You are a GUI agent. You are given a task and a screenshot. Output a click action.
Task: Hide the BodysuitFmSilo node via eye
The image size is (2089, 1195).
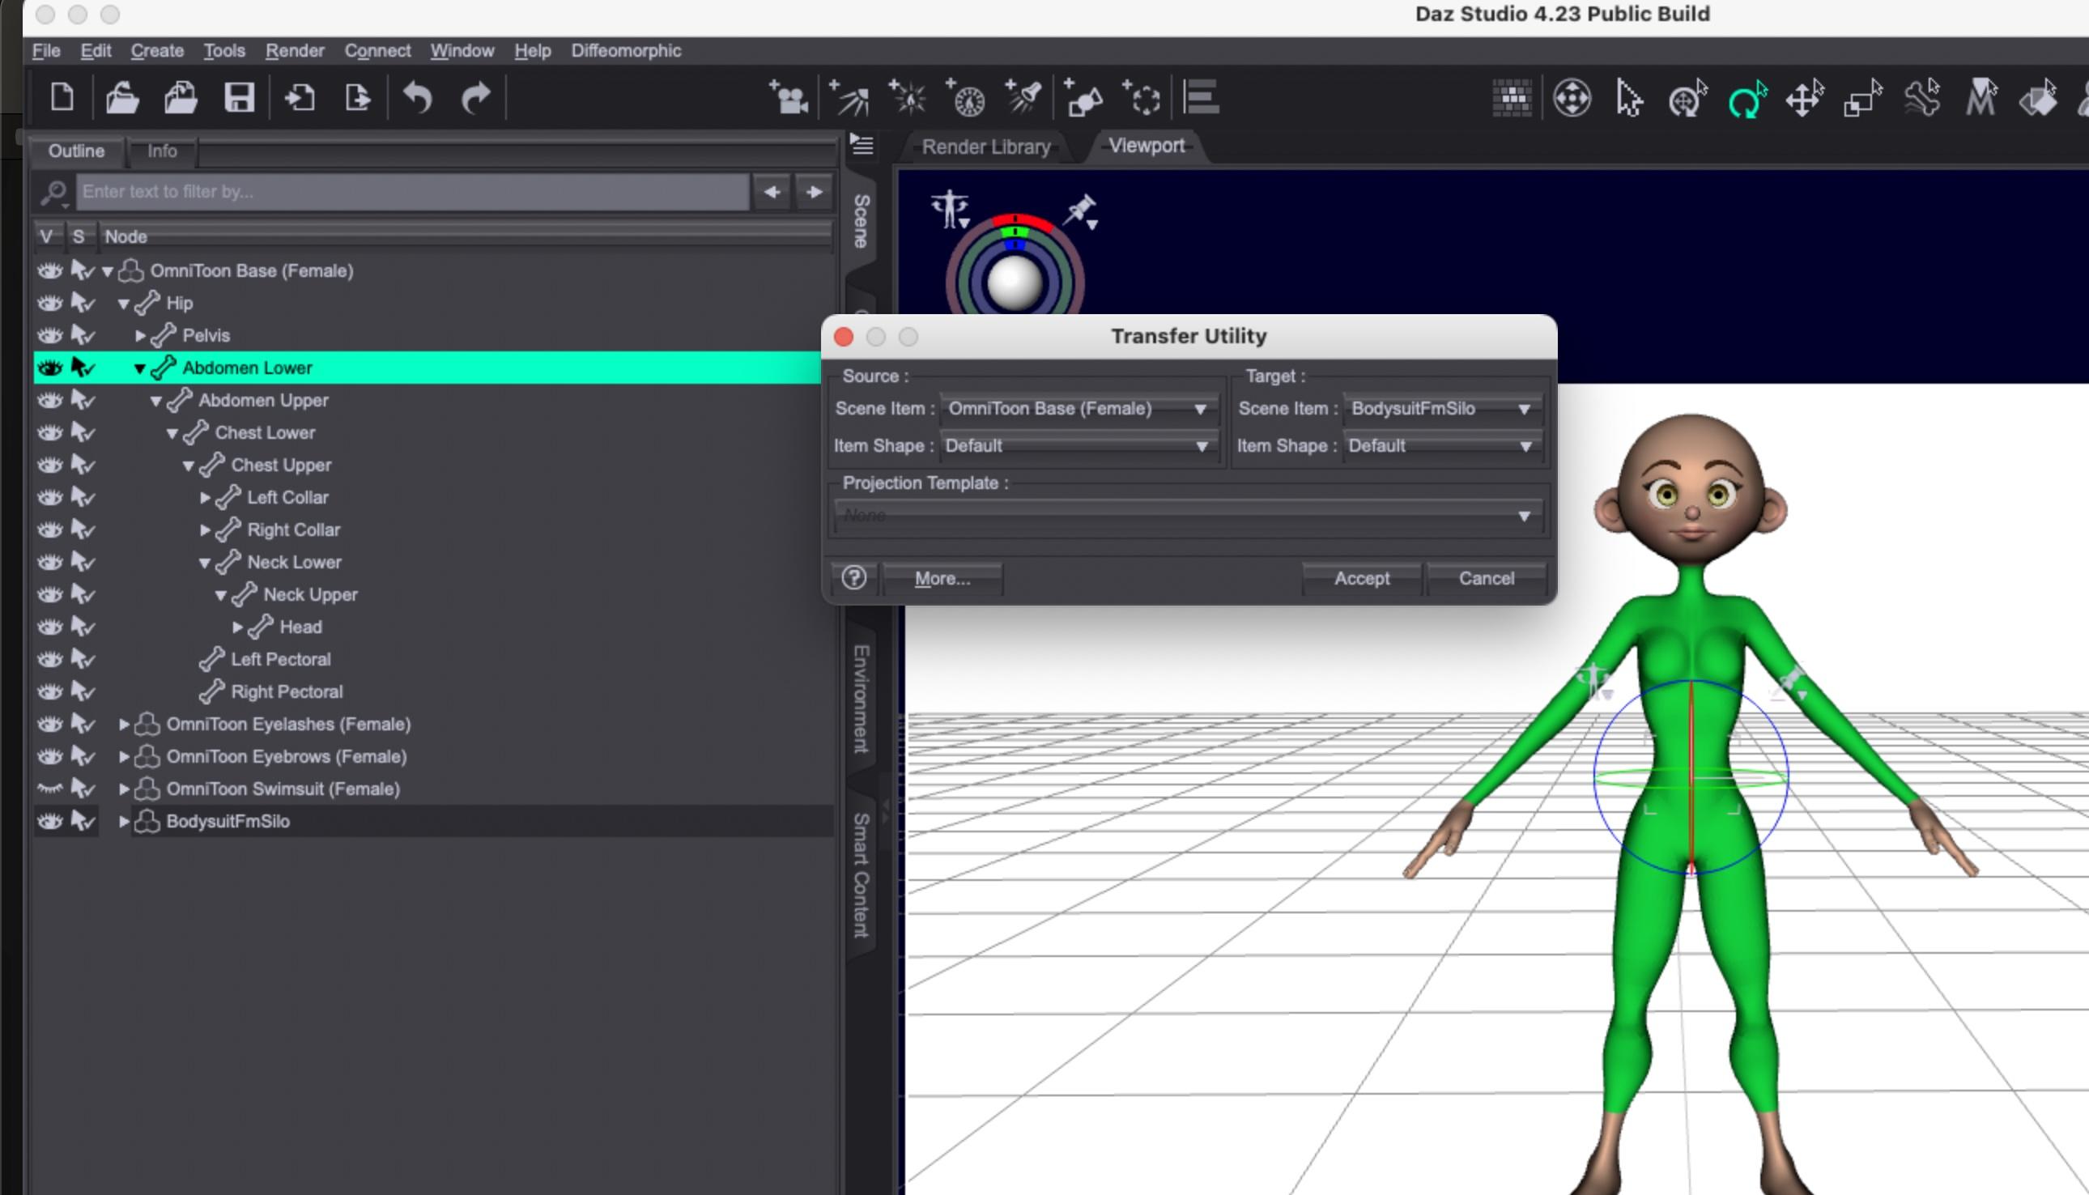pos(50,821)
